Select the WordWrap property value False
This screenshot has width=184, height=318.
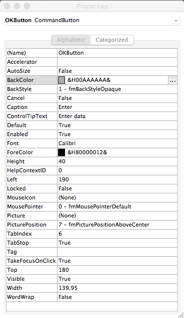117,297
